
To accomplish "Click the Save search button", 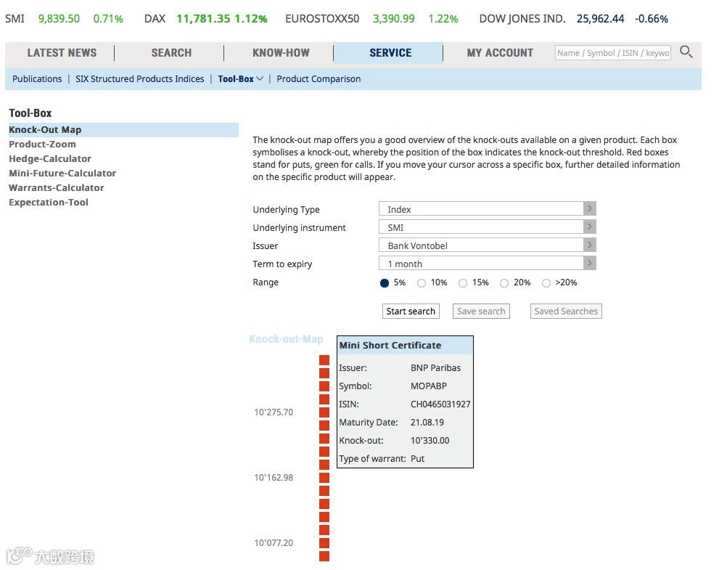I will (481, 312).
